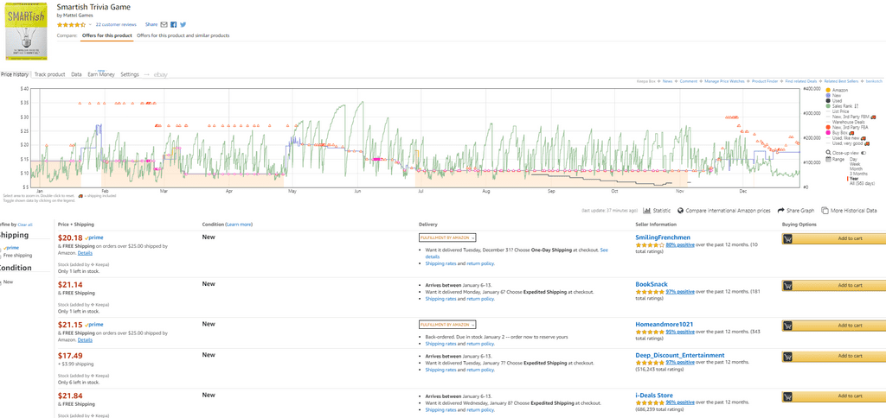This screenshot has width=886, height=418.
Task: Open the Price history tab
Action: [x=15, y=74]
